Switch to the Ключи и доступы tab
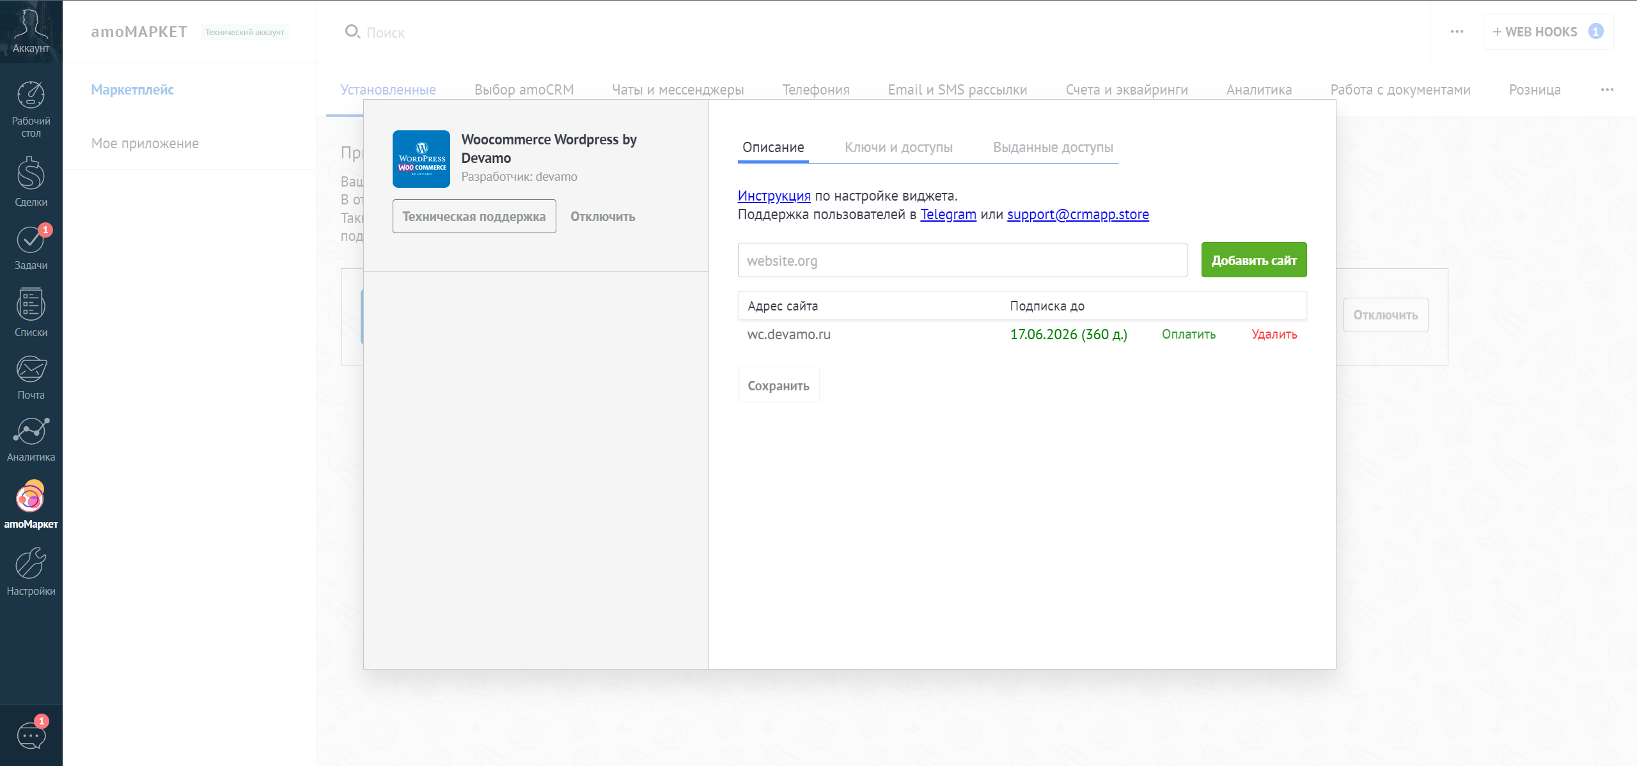 tap(898, 147)
